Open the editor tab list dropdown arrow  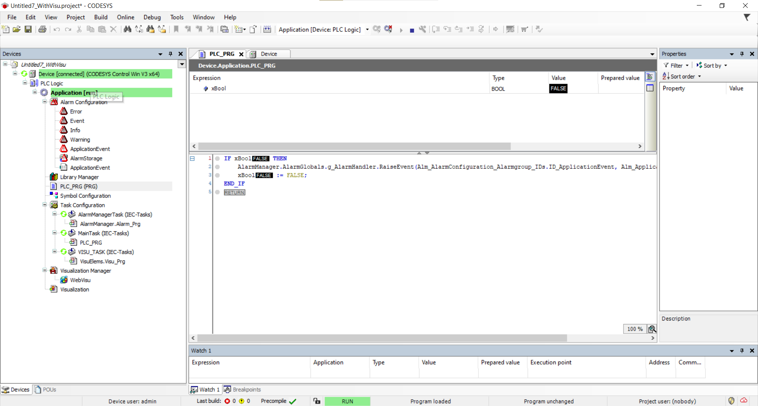tap(652, 54)
